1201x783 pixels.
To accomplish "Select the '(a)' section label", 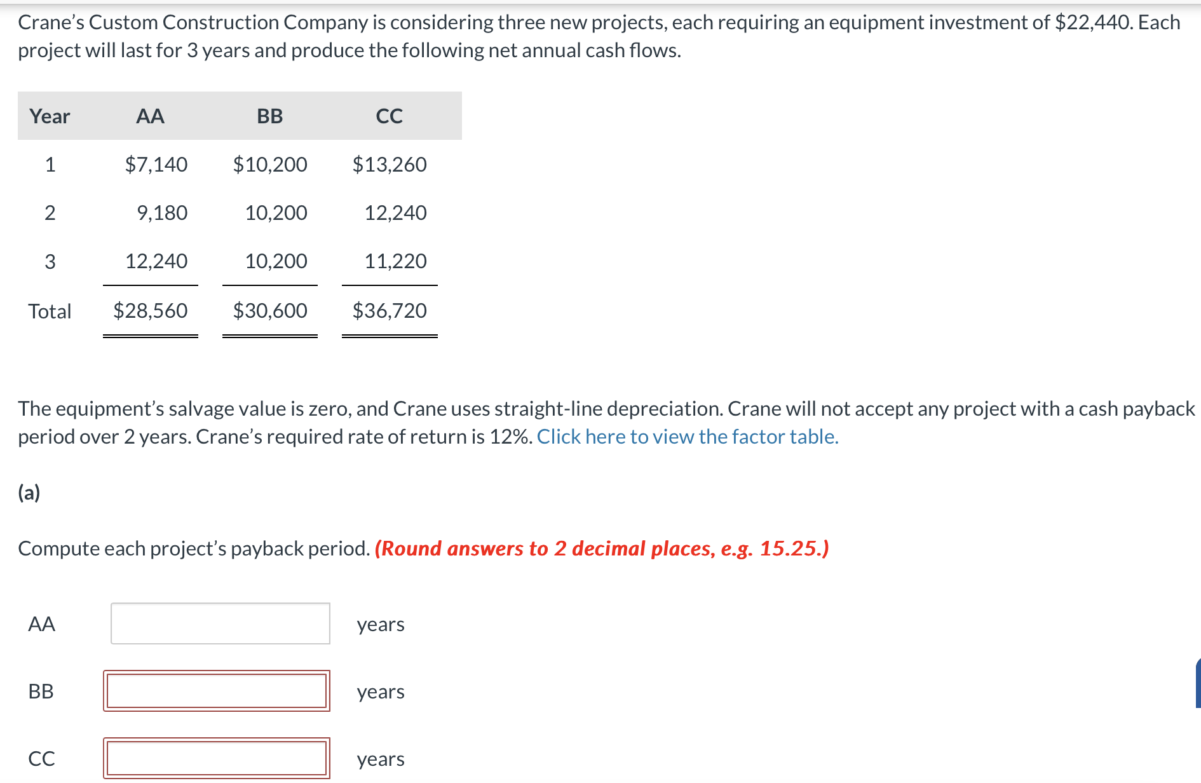I will pyautogui.click(x=27, y=492).
